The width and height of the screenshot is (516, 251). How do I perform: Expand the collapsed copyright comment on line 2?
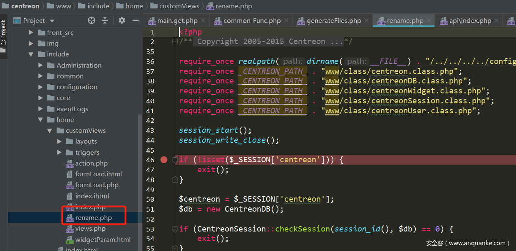(175, 41)
